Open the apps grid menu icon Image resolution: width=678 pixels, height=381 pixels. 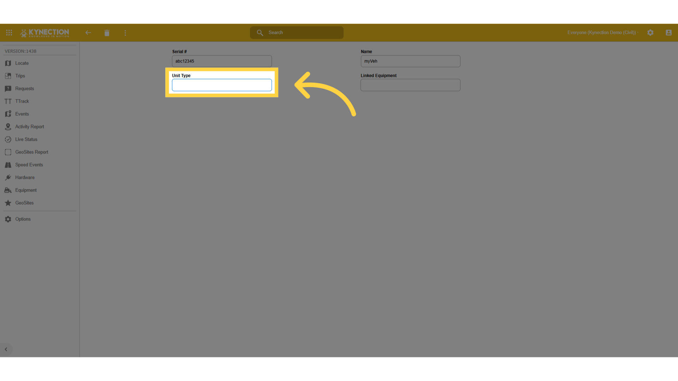pos(9,32)
